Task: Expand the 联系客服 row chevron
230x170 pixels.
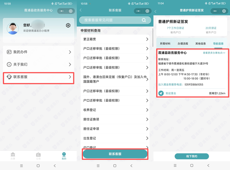Action: tap(70, 77)
